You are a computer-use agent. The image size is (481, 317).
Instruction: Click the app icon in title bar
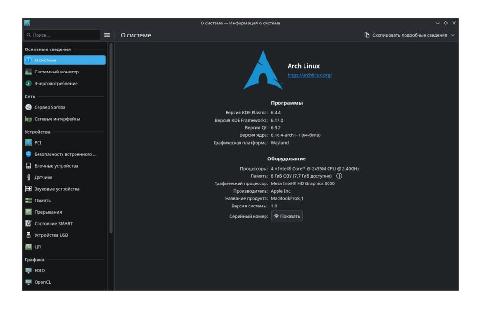[27, 23]
